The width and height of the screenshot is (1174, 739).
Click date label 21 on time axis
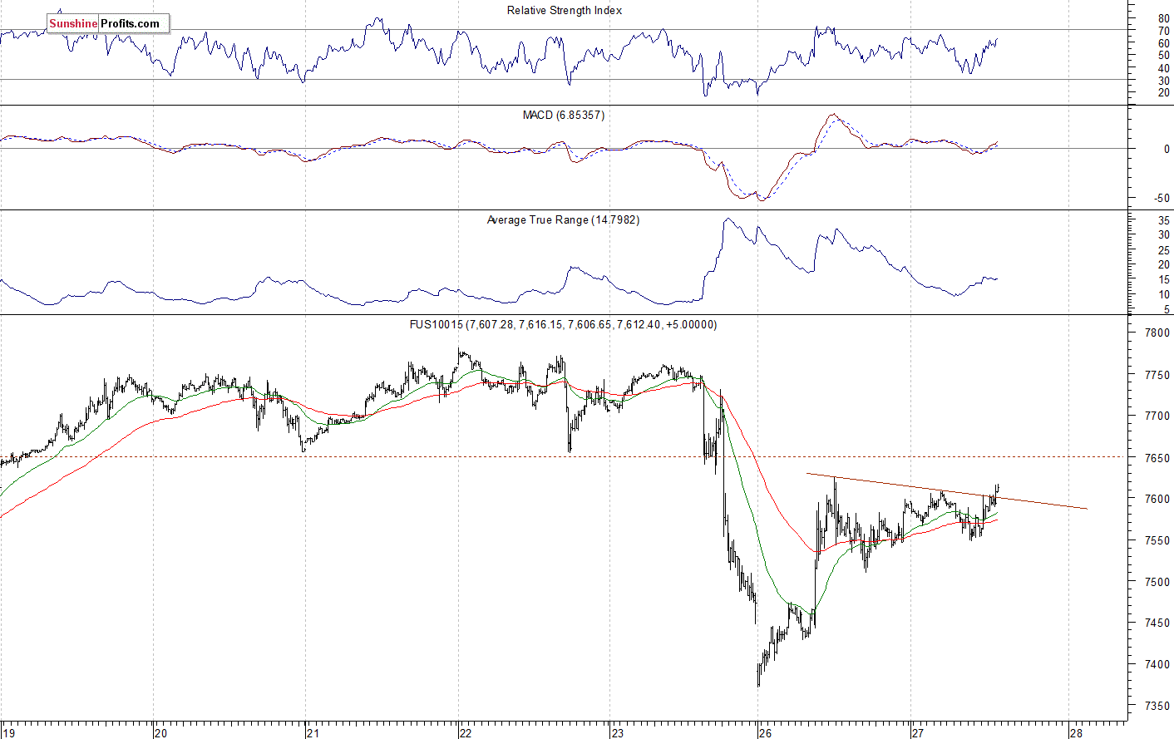pyautogui.click(x=313, y=733)
